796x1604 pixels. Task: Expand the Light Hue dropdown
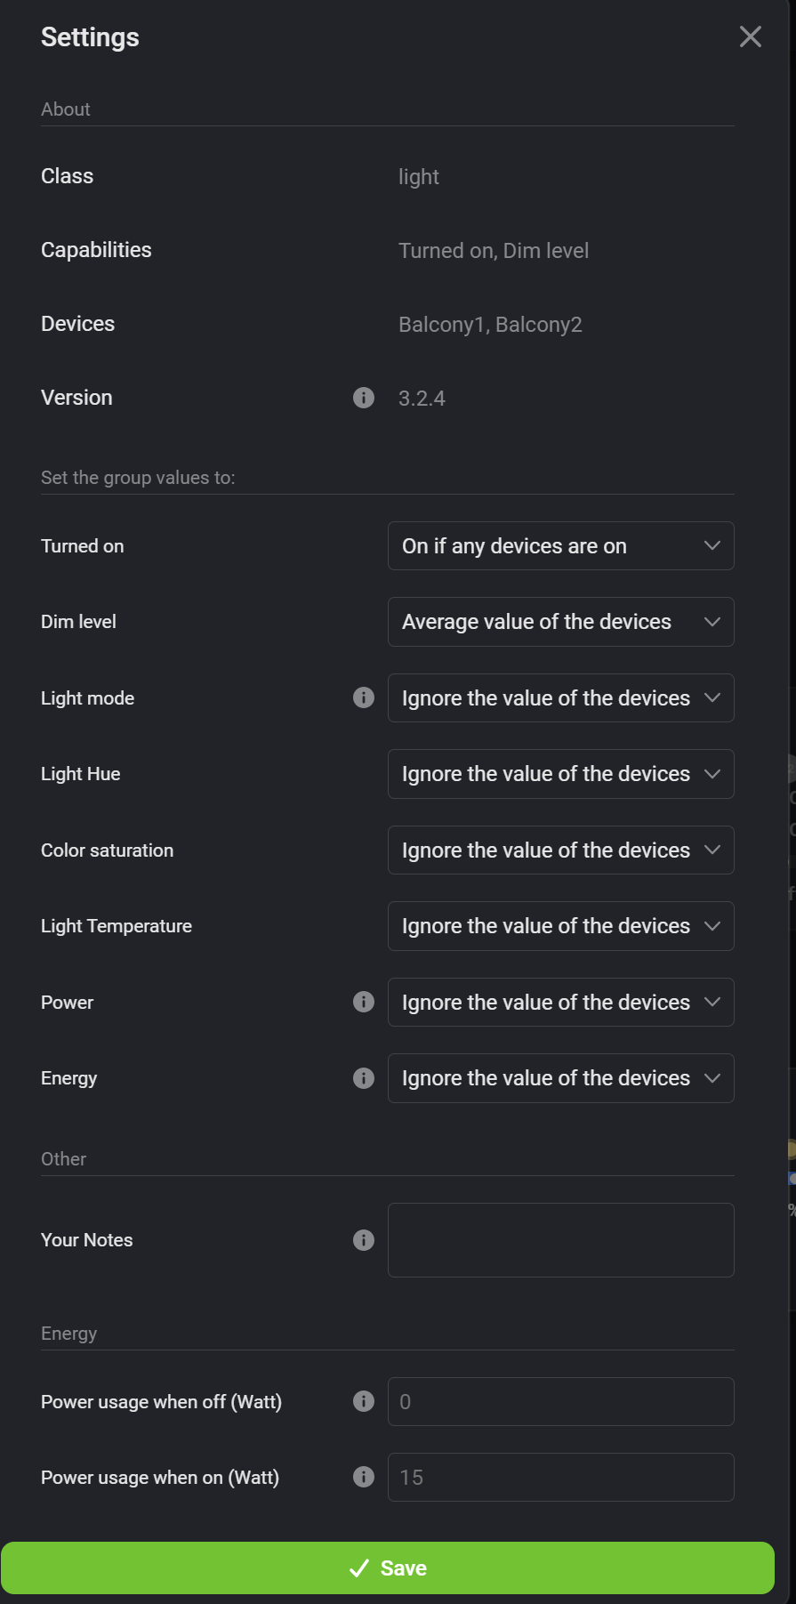tap(560, 774)
